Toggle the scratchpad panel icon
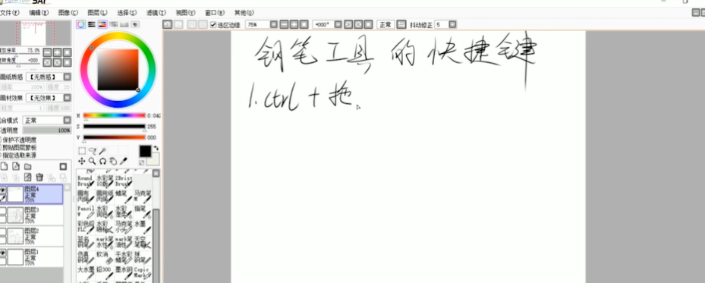The image size is (705, 283). click(135, 24)
